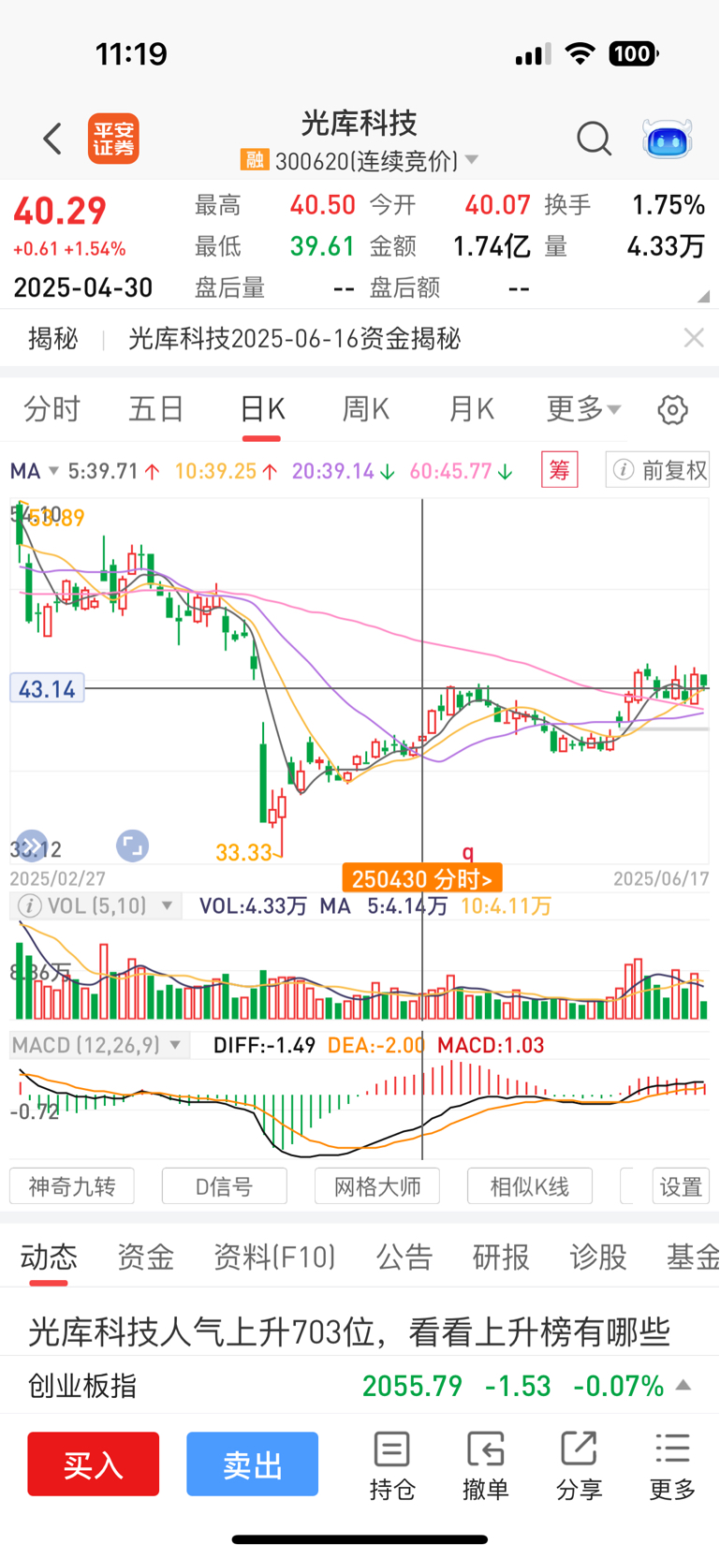Open indicator 设置 button
This screenshot has height=1559, width=720.
pyautogui.click(x=681, y=1186)
